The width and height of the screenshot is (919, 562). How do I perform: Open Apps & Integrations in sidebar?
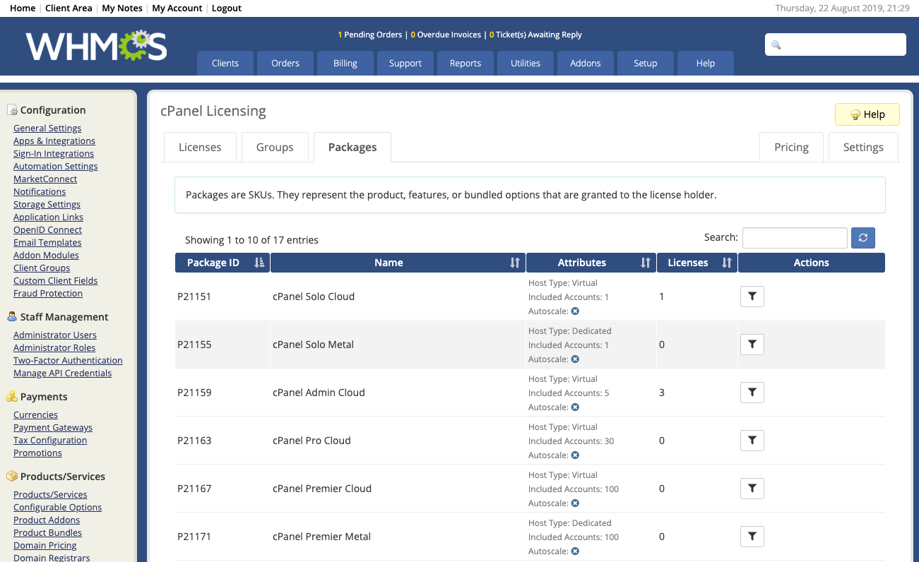click(x=54, y=140)
